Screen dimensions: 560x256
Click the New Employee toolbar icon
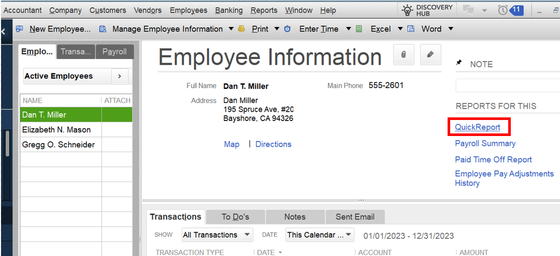click(x=20, y=29)
